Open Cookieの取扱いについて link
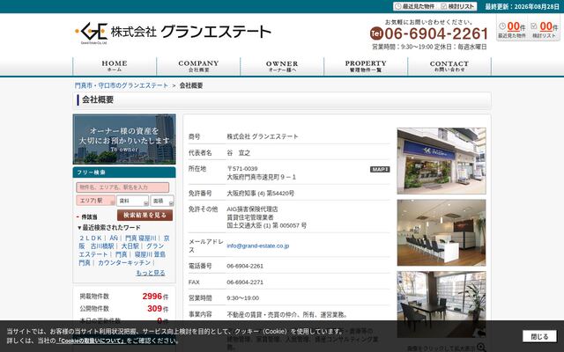 pos(91,341)
